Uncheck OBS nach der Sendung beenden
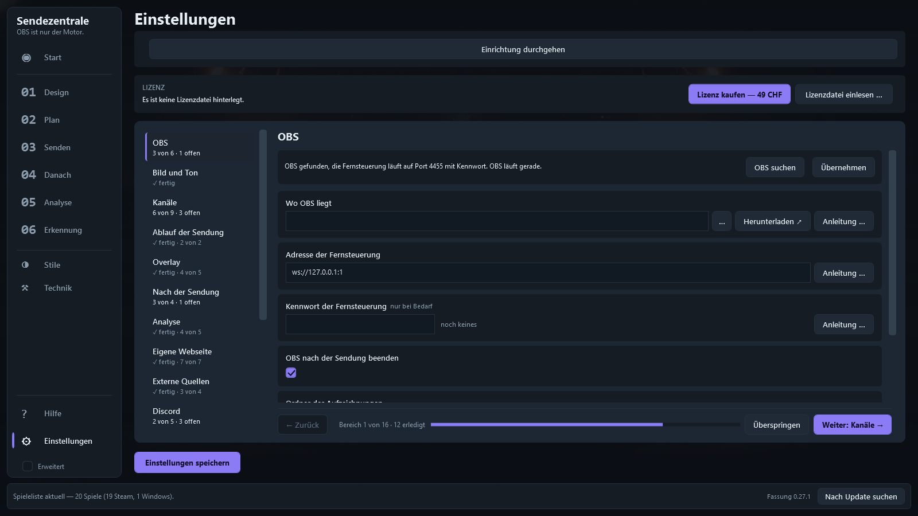Viewport: 918px width, 516px height. (x=291, y=373)
